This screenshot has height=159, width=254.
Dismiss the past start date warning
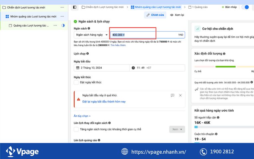click(x=180, y=95)
